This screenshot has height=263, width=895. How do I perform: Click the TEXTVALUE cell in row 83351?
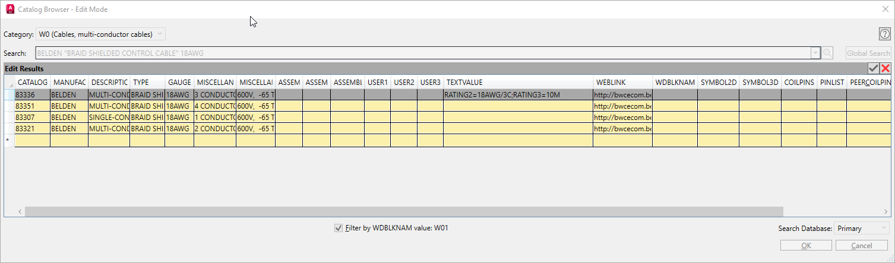coord(518,106)
